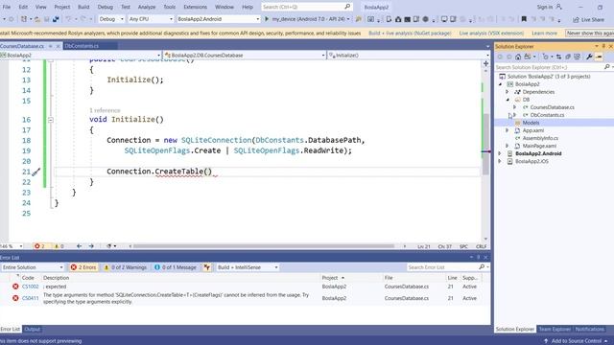
Task: Click the editor vertical scrollbar thumb
Action: point(485,145)
